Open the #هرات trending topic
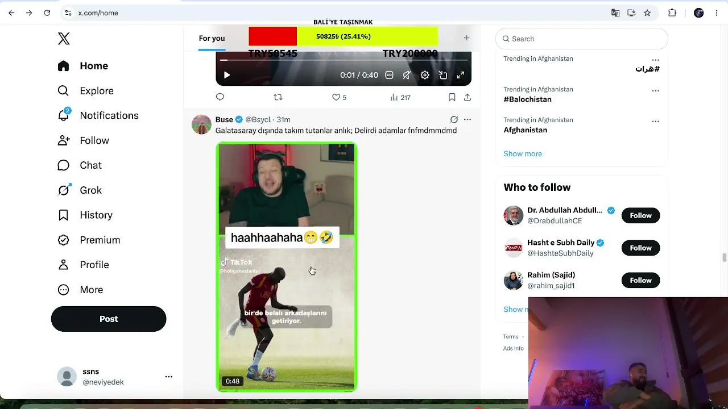 tap(647, 69)
